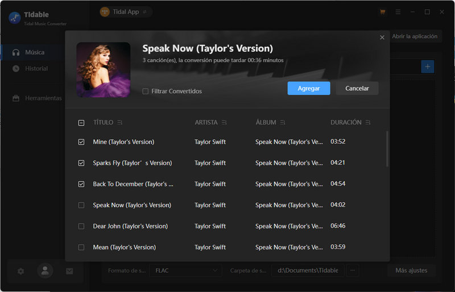Select Música in the sidebar

point(35,52)
